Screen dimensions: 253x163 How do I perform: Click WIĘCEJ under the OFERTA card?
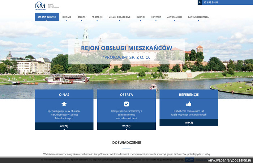tap(126, 126)
